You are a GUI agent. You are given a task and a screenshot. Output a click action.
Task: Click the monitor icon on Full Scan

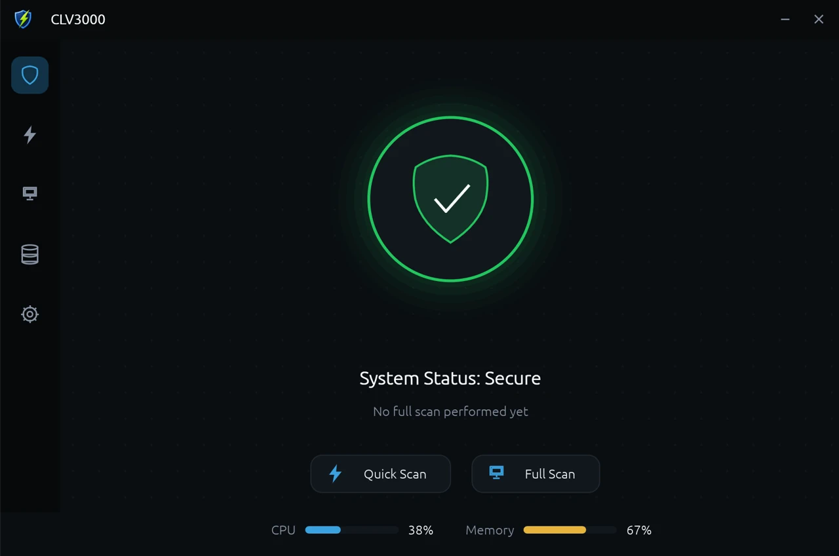[x=497, y=473]
